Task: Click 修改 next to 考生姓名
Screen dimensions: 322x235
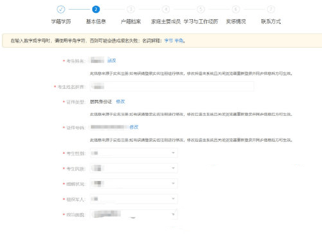Action: pos(112,61)
